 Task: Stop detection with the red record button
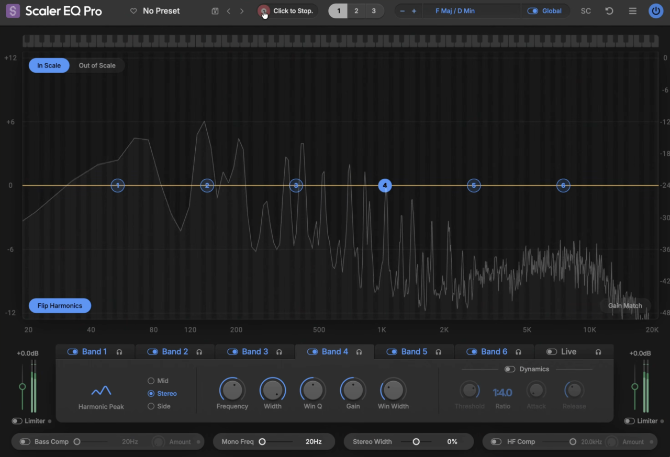point(264,11)
